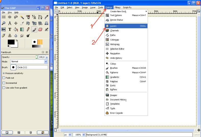Select the Perspective tool

[46, 23]
